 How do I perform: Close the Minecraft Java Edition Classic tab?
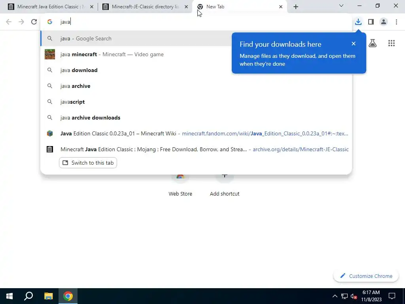coord(91,7)
